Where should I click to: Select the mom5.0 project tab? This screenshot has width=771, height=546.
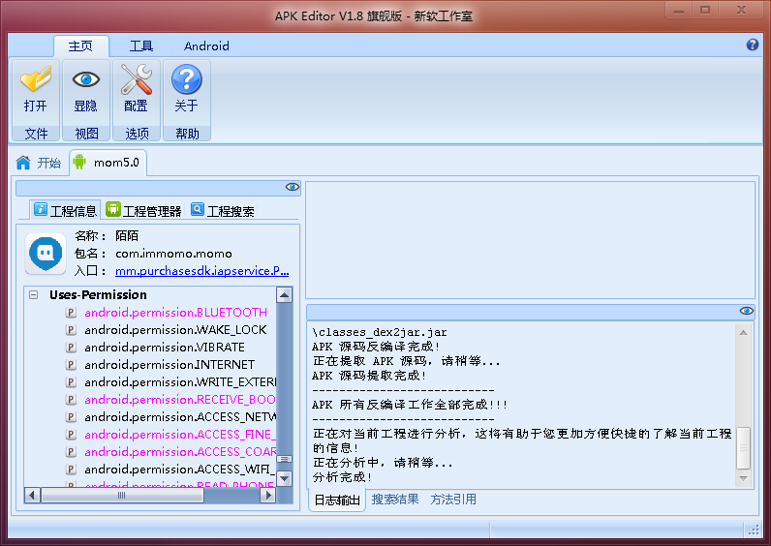(x=108, y=163)
